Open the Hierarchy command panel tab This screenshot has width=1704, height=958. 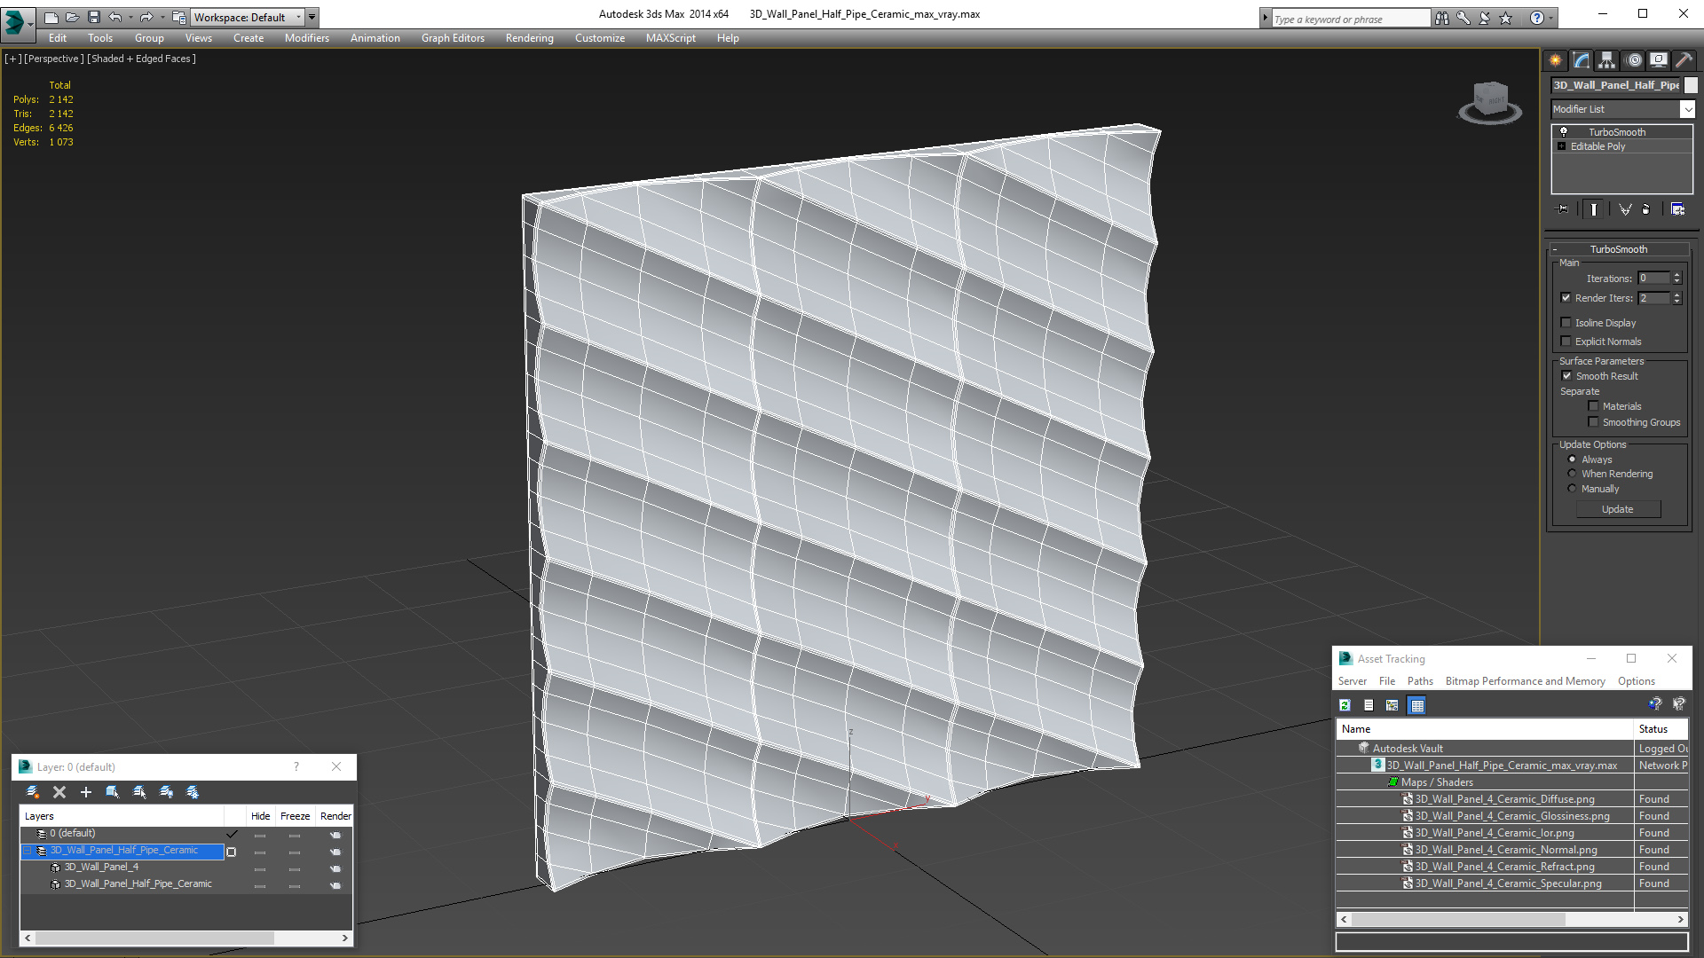[1606, 60]
